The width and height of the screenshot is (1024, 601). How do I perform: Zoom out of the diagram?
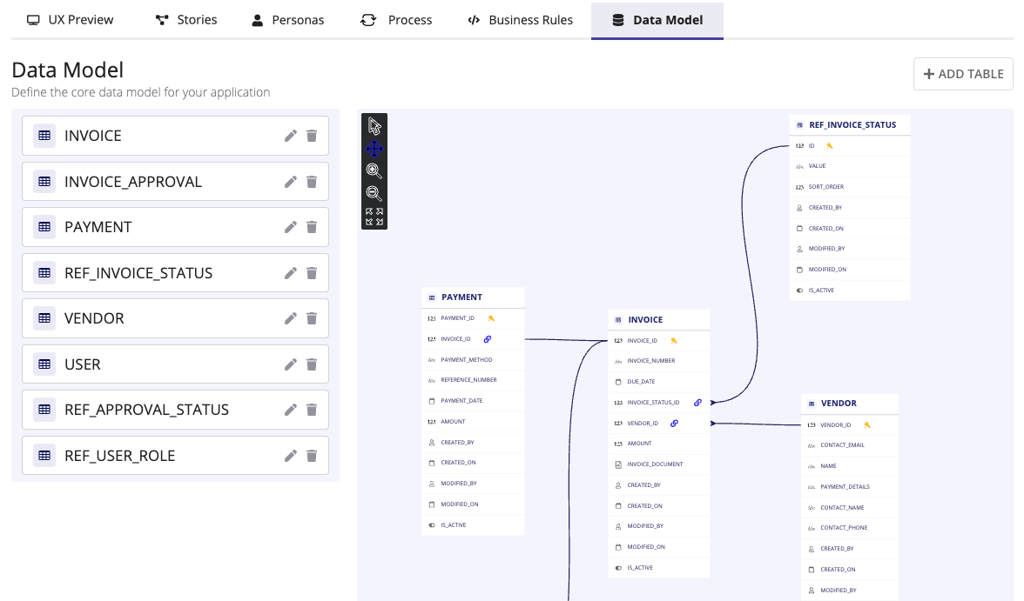click(374, 193)
